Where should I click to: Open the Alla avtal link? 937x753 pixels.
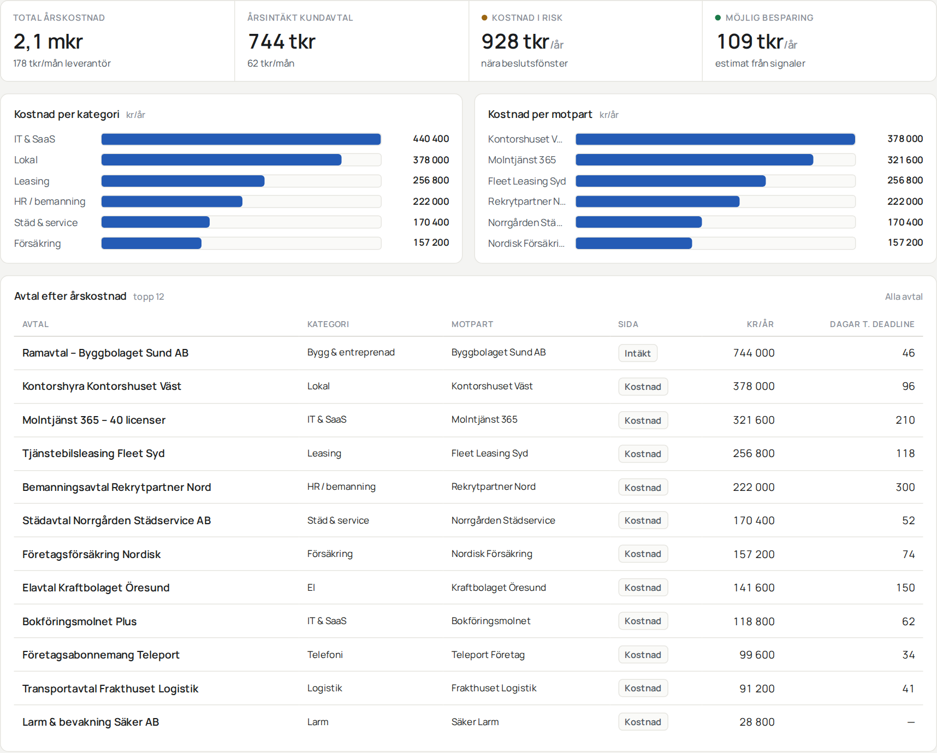(x=904, y=297)
